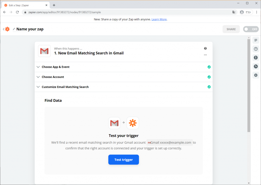Open the three-dots step options menu
The image size is (261, 185).
tap(205, 55)
